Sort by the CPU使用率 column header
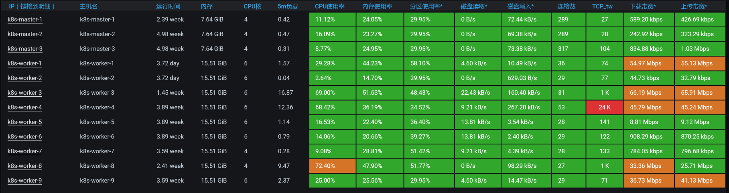 329,6
